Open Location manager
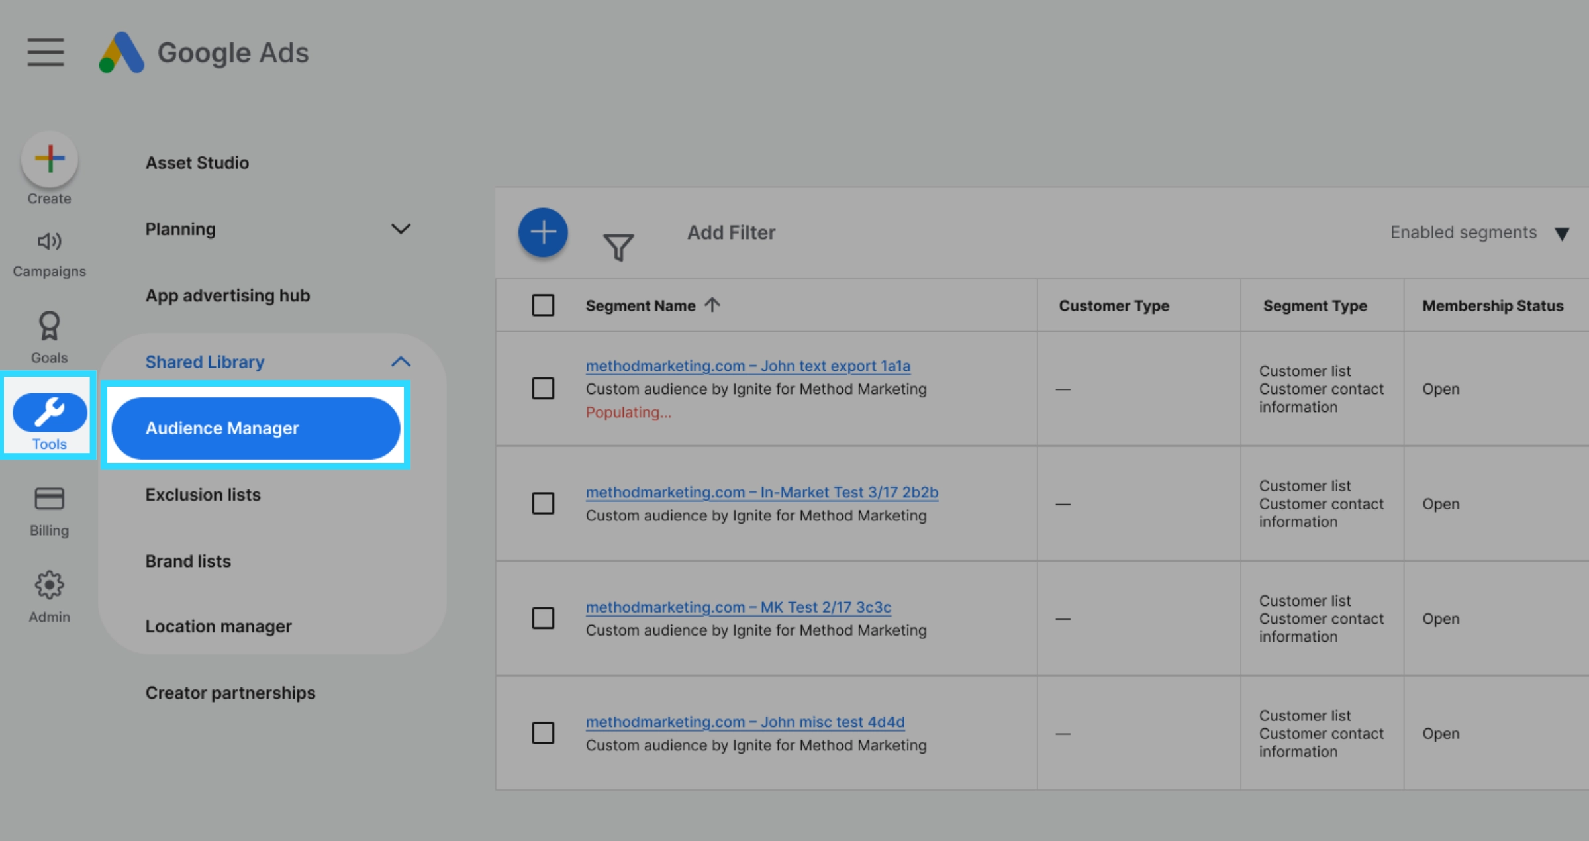The image size is (1589, 841). click(218, 626)
